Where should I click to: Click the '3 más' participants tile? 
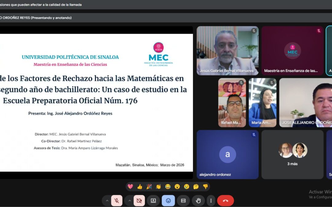pyautogui.click(x=292, y=154)
